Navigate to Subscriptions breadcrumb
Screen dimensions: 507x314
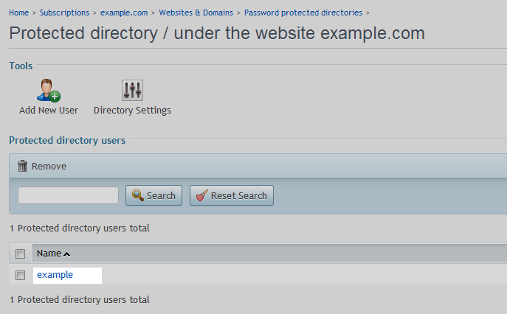pyautogui.click(x=64, y=13)
